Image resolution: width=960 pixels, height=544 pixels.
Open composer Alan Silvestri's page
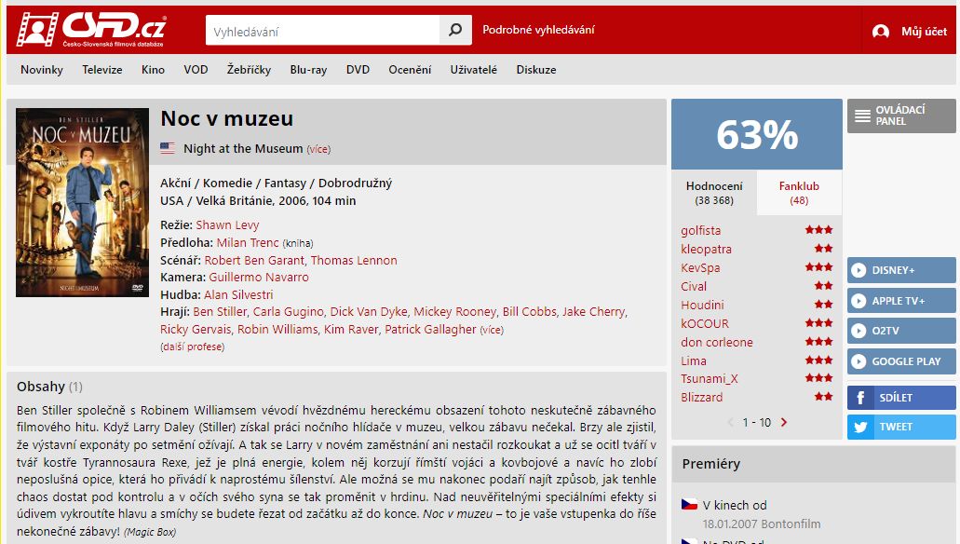click(238, 294)
